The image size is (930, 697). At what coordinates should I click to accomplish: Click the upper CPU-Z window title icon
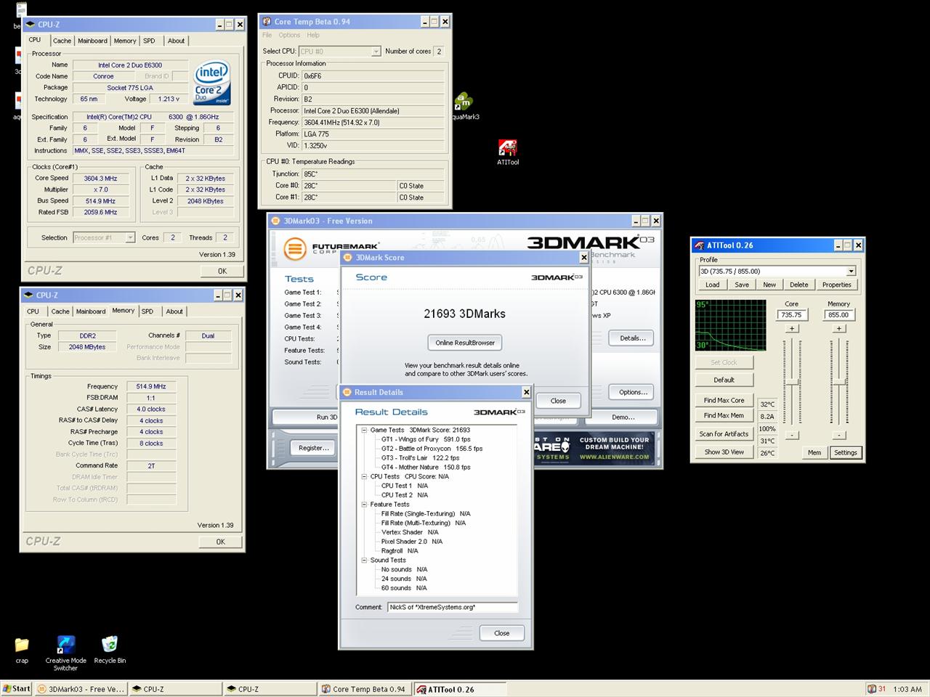(x=31, y=25)
